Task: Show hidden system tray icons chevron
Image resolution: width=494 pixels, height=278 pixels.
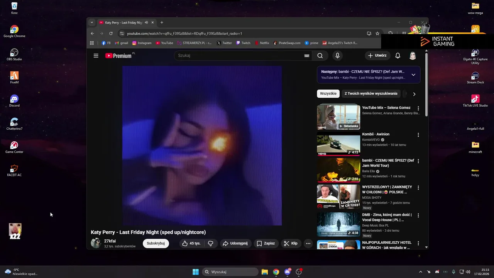Action: [x=421, y=272]
